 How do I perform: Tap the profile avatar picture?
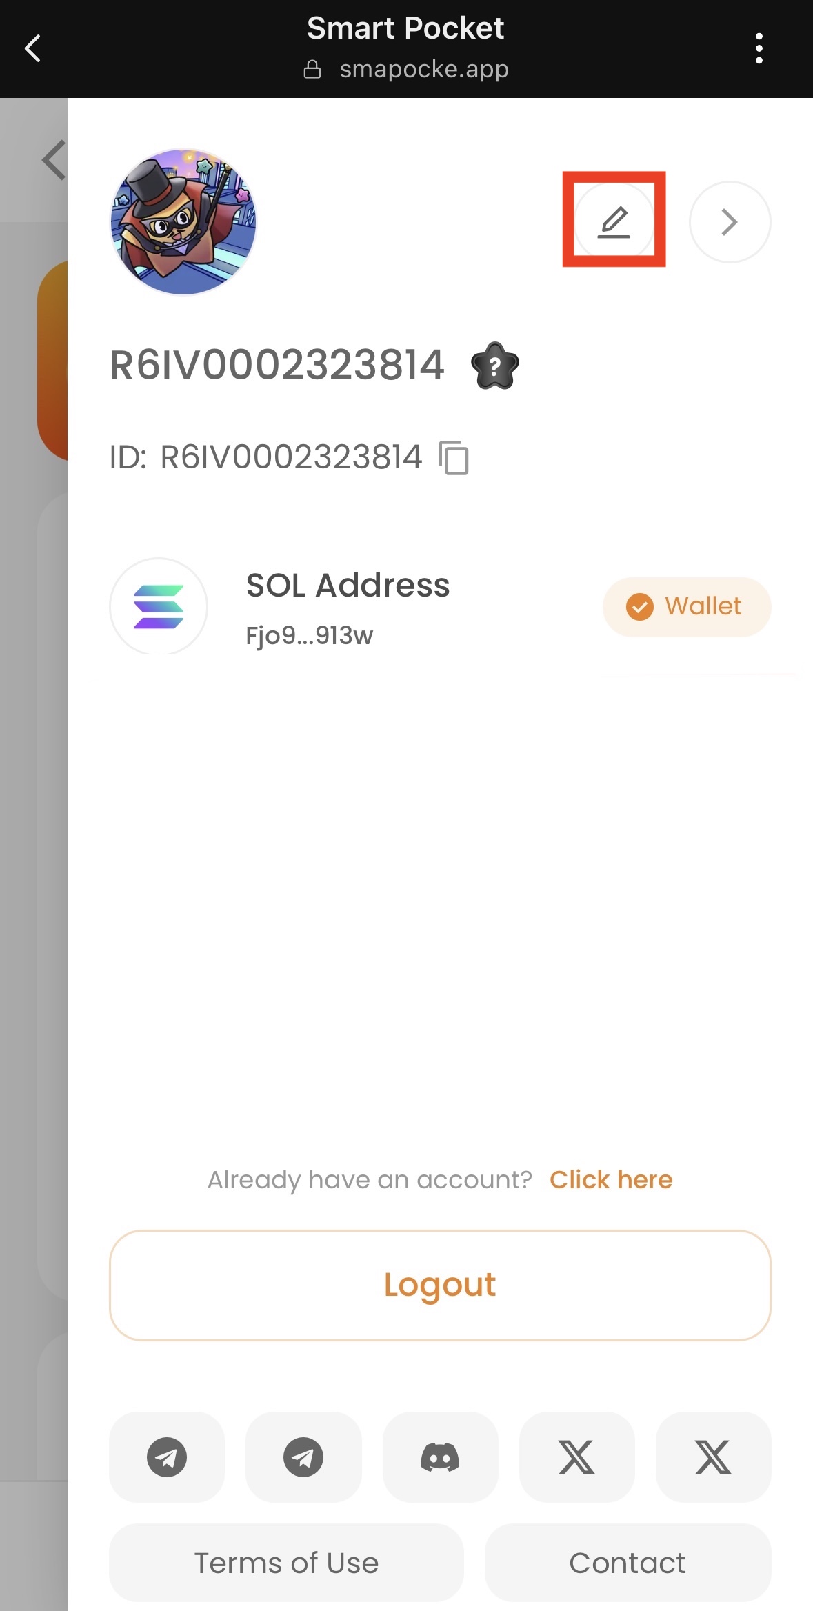(x=183, y=221)
